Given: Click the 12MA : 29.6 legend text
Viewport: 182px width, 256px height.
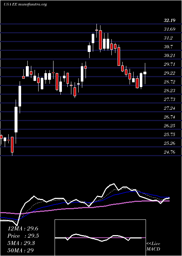Looking at the screenshot, I should [x=23, y=229].
